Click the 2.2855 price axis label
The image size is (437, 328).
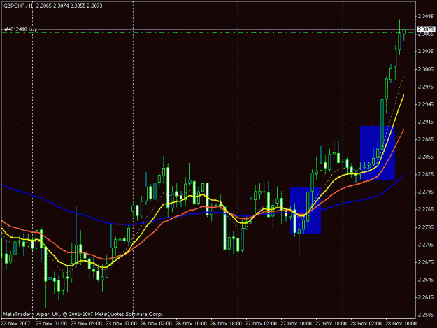[x=426, y=157]
